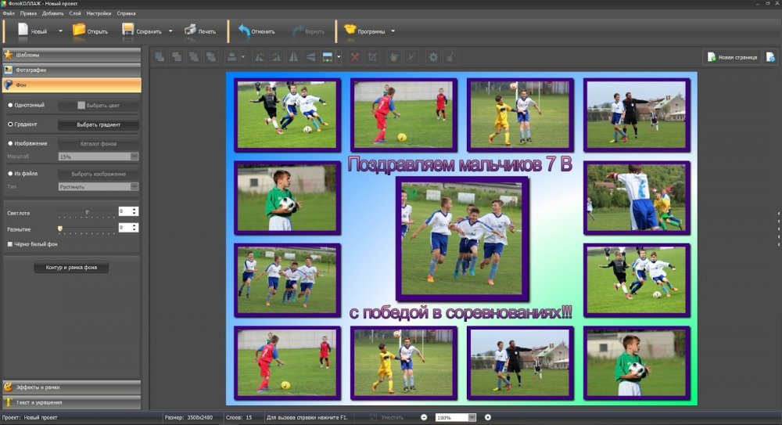Undo with the Отменить arrow icon
Viewport: 782px width, 425px height.
coord(244,31)
